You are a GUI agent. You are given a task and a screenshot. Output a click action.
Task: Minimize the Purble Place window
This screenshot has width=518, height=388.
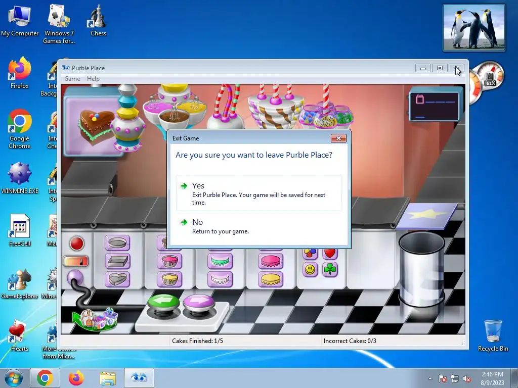pos(423,68)
